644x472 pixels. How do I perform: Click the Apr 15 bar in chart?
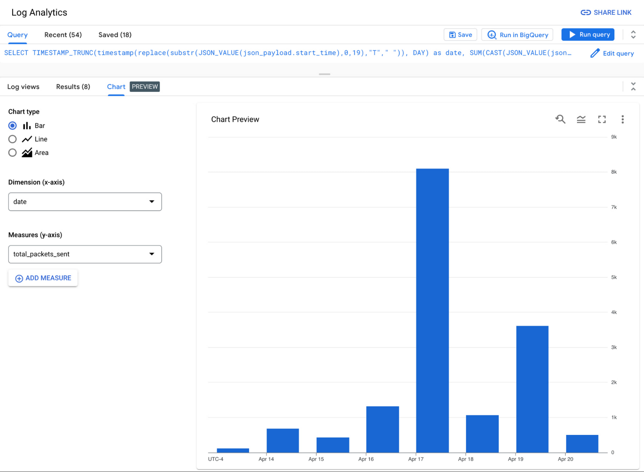pos(333,445)
